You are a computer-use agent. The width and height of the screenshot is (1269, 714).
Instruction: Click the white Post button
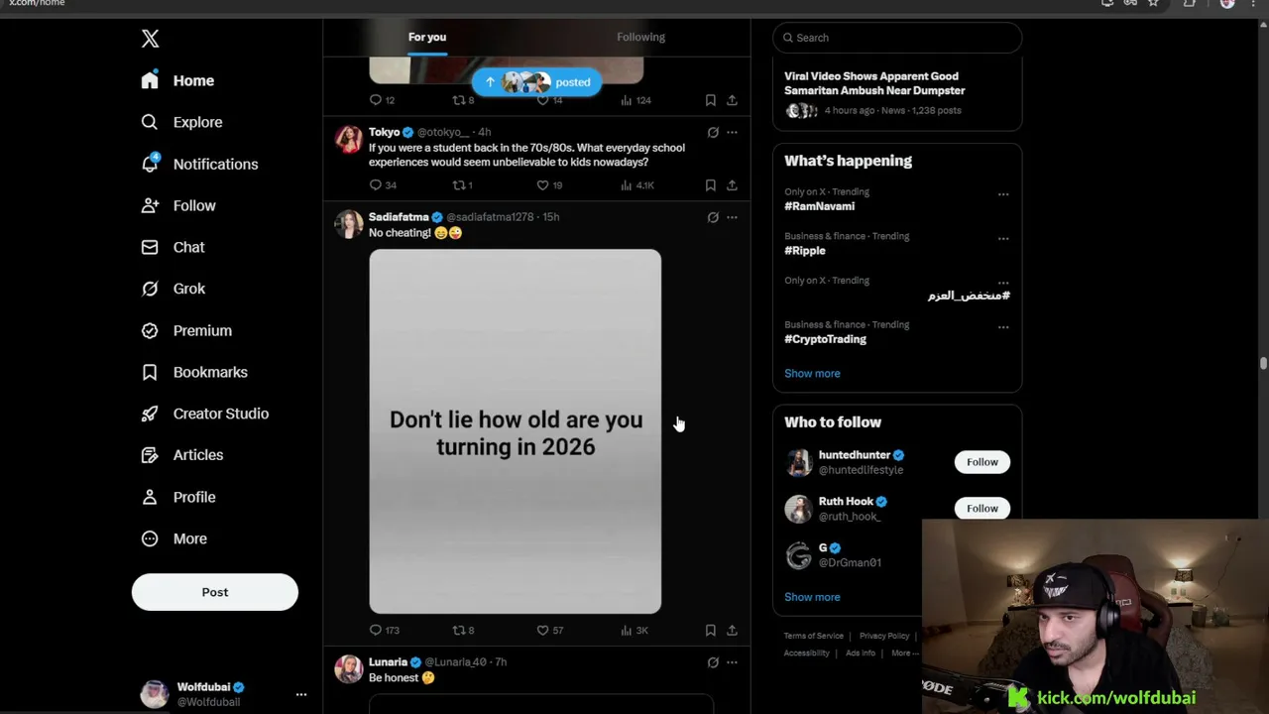(x=215, y=592)
